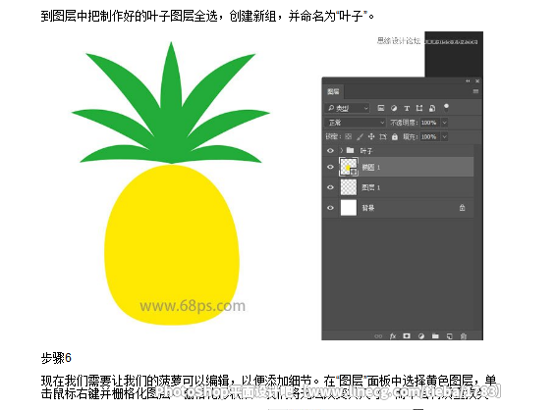Click the create new layer icon
This screenshot has height=410, width=556.
(450, 336)
